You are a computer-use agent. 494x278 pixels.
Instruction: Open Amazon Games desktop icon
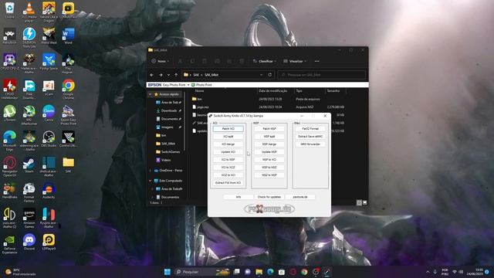pos(29,218)
